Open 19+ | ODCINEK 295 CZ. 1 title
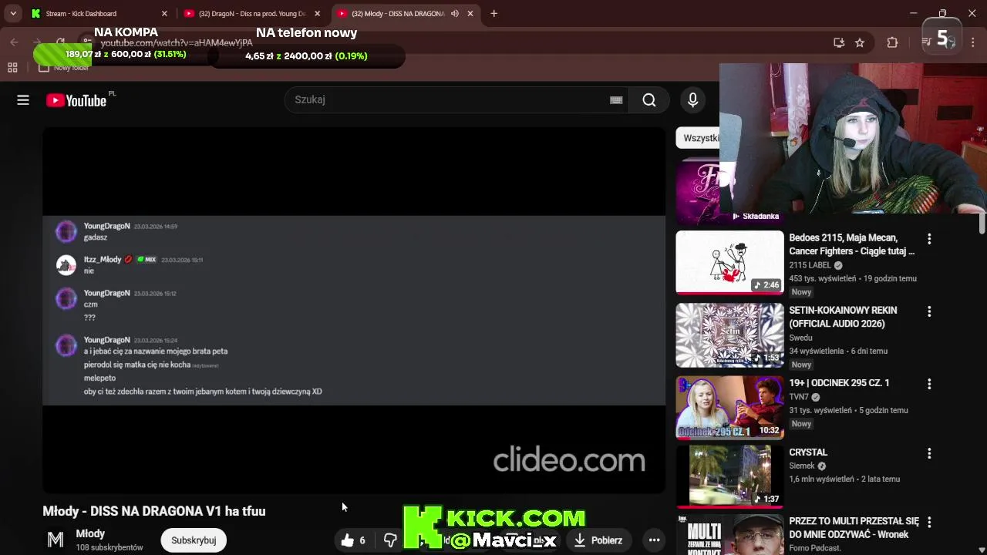Viewport: 987px width, 555px height. pyautogui.click(x=839, y=383)
